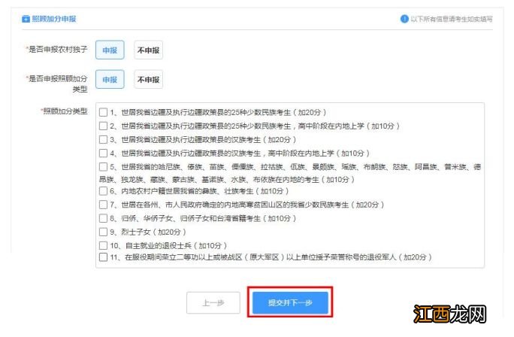Image resolution: width=514 pixels, height=337 pixels.
Task: Click the 照顾加分类型 label beside the checklist
Action: point(65,111)
